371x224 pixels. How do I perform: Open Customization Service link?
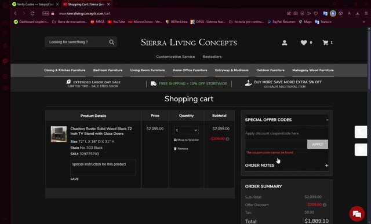175,57
